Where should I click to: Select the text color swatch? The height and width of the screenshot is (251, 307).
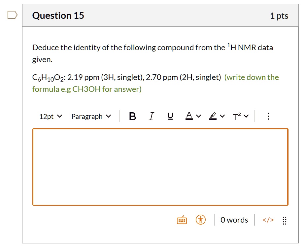(188, 116)
